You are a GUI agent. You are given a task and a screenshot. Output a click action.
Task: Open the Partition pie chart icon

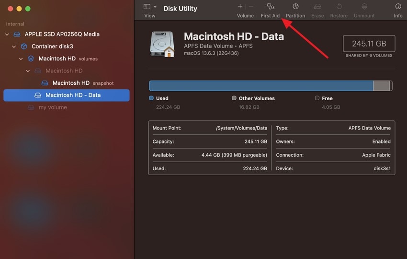click(x=295, y=6)
